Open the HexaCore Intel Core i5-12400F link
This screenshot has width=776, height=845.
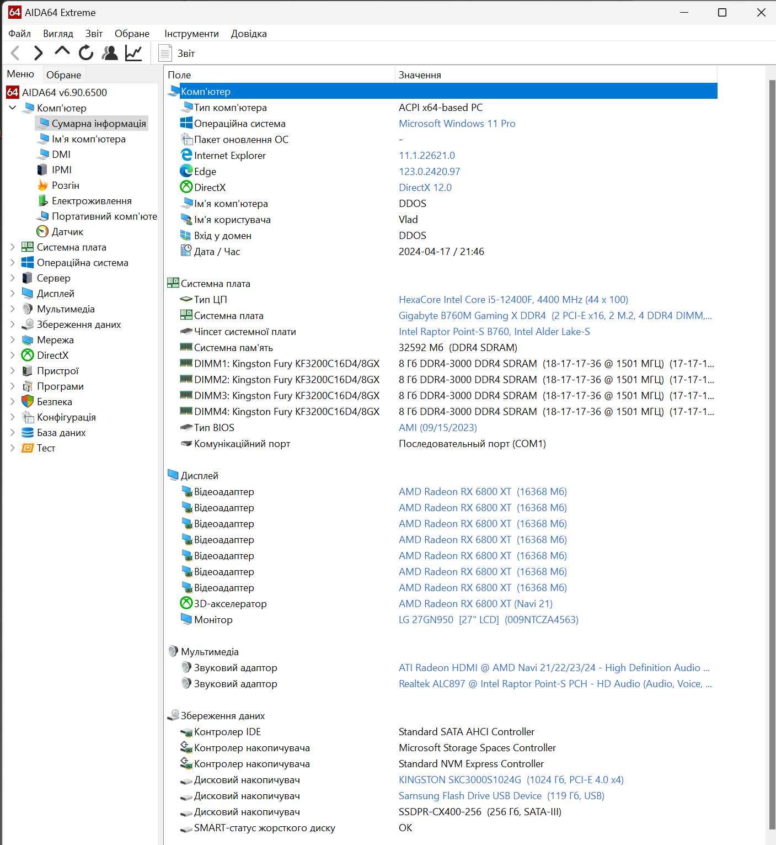tap(513, 299)
